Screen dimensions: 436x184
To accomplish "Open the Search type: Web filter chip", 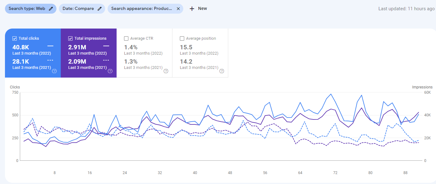I will (x=28, y=8).
